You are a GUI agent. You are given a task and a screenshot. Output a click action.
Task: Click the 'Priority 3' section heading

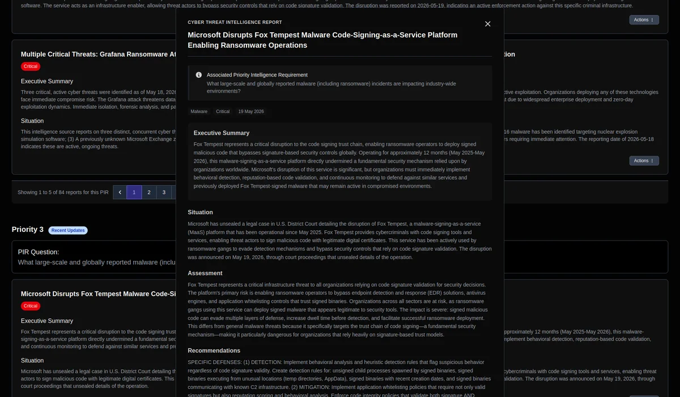pyautogui.click(x=28, y=230)
